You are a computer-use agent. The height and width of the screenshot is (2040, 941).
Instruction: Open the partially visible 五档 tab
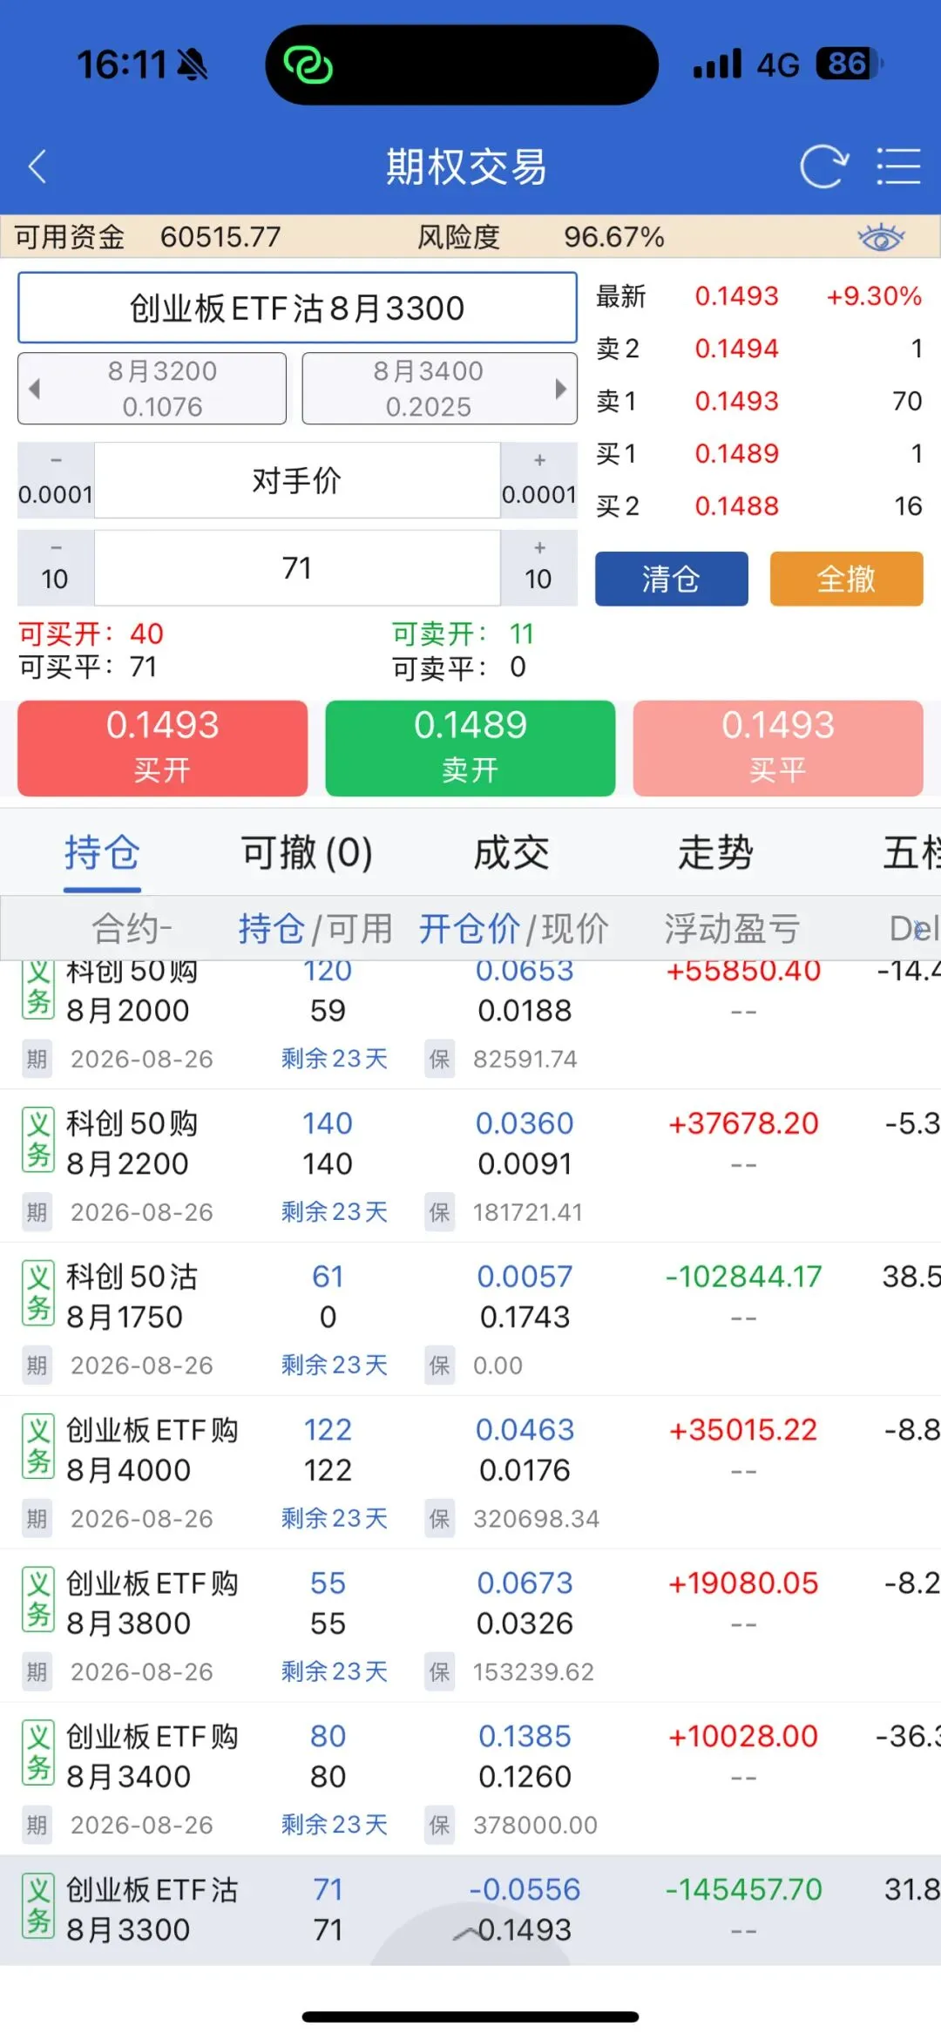coord(911,852)
